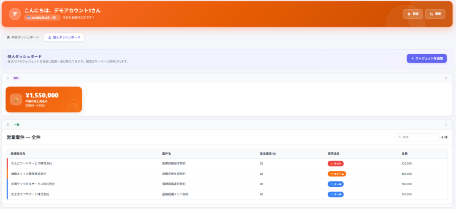
Task: Open 北浜テックビルサービス株式会社 row
Action: [227, 184]
